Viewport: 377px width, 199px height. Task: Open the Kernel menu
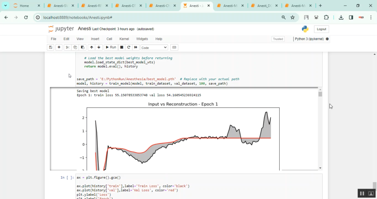tap(124, 39)
